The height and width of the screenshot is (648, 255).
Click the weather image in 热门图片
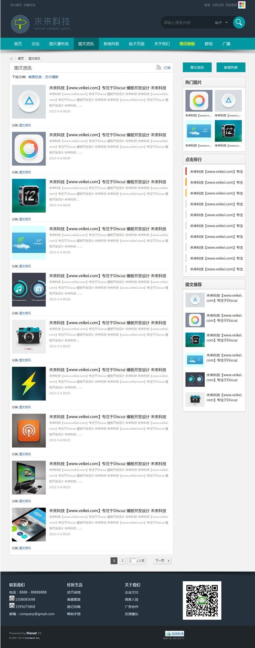point(199,131)
